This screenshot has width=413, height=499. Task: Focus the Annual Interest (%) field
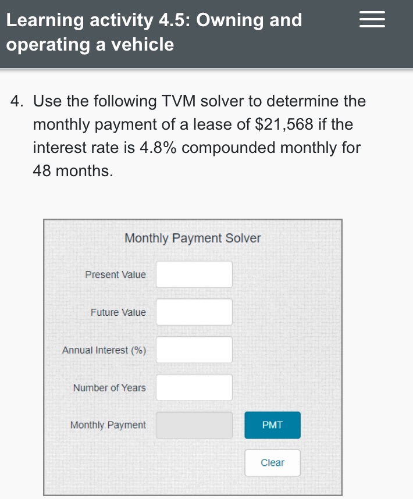click(x=194, y=350)
